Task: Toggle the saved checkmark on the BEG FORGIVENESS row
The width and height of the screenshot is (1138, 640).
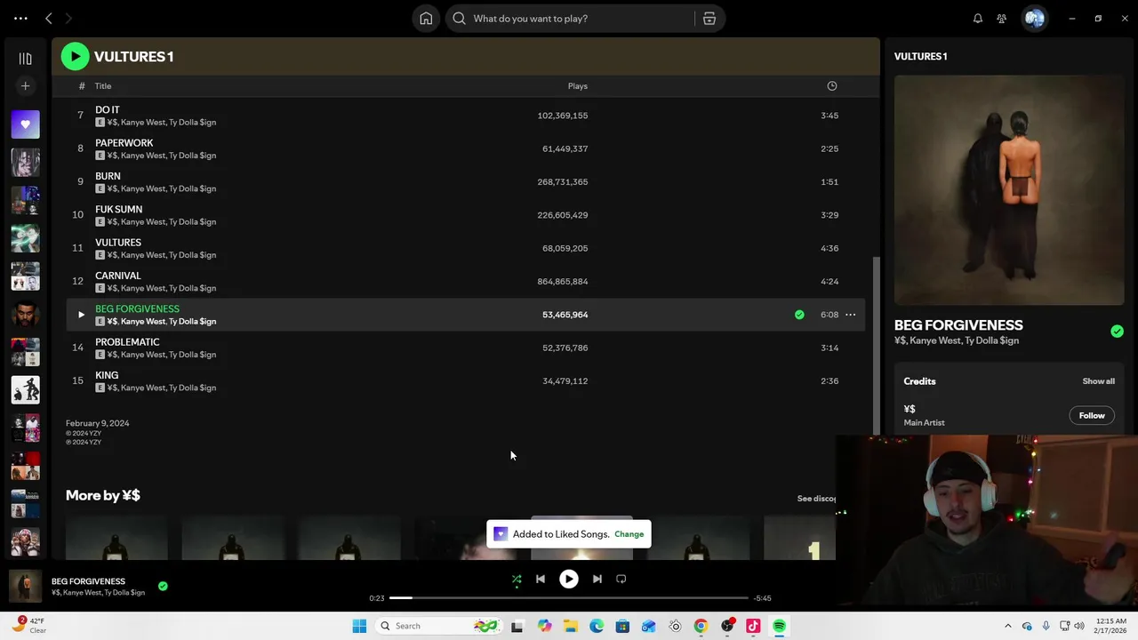Action: pos(799,315)
